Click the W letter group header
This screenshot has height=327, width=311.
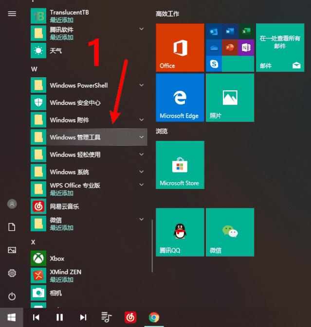coord(34,69)
